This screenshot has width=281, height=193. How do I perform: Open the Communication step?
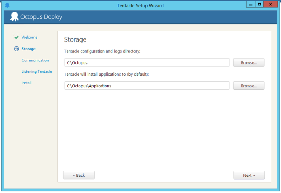pos(35,60)
